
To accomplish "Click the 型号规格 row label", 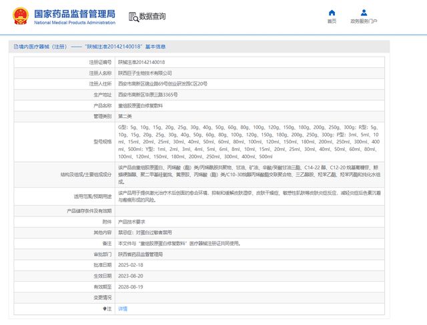I will click(103, 142).
